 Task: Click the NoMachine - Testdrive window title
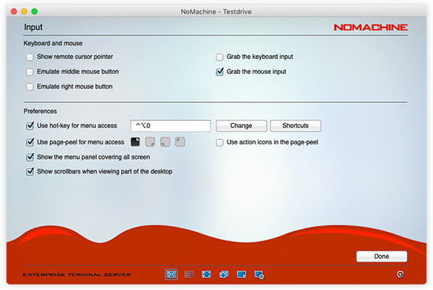216,12
